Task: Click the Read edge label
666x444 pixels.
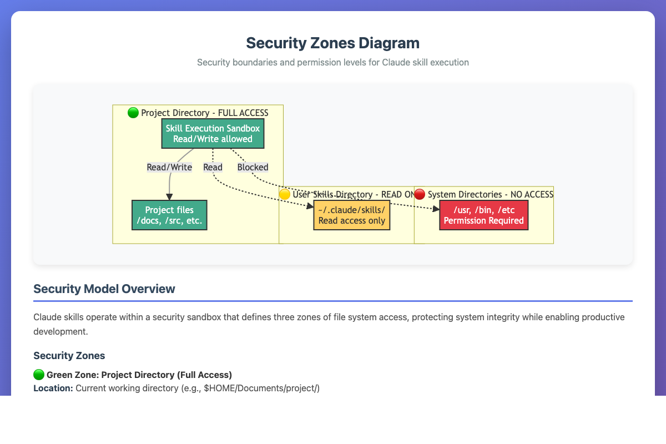Action: click(213, 167)
